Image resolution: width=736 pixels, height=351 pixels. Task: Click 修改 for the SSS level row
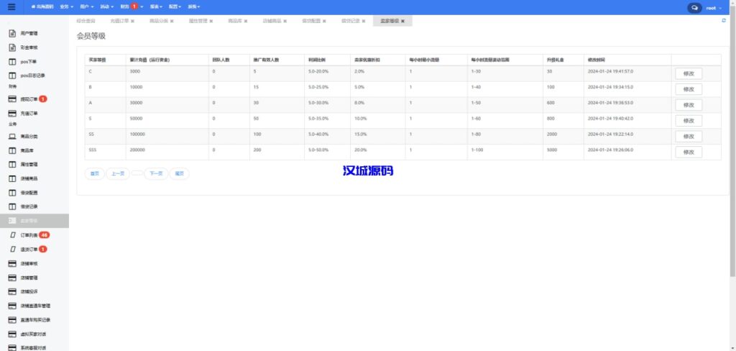688,152
